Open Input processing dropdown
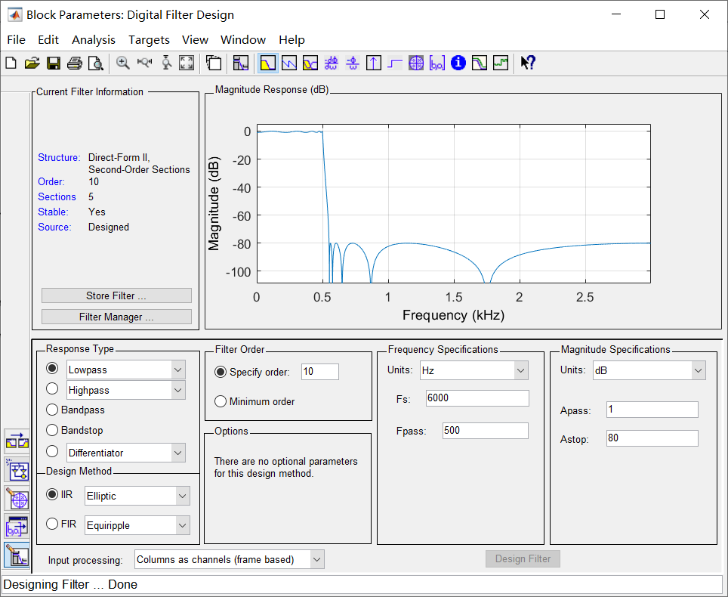 (230, 559)
